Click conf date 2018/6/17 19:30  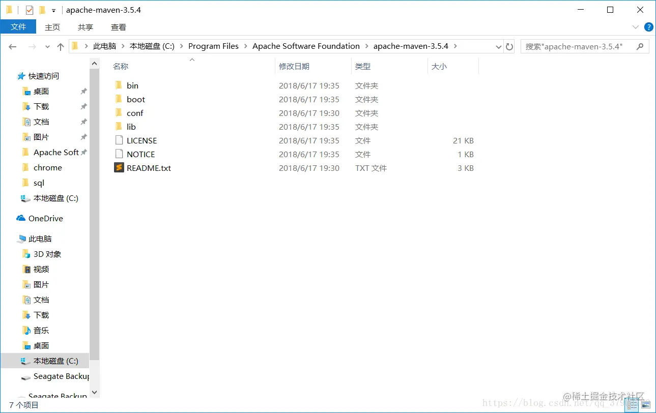(x=309, y=113)
